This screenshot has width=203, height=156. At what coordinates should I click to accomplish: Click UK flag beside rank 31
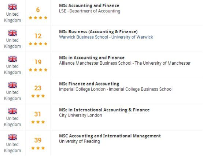12,111
